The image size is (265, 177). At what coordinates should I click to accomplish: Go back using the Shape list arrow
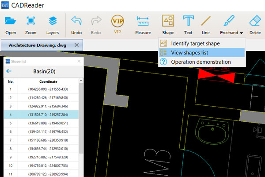(9, 71)
